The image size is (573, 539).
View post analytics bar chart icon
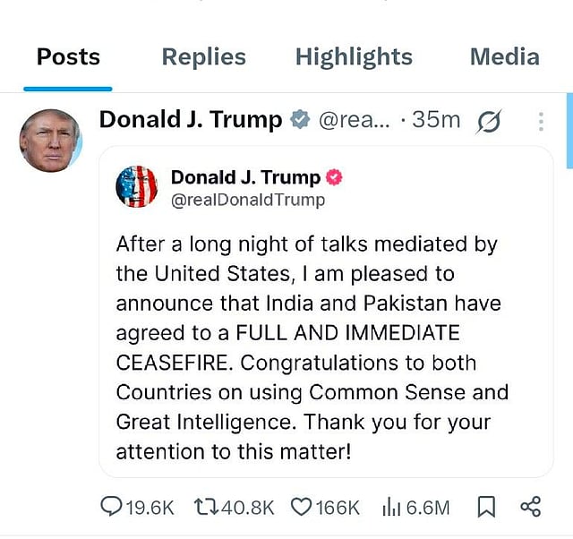click(x=391, y=507)
